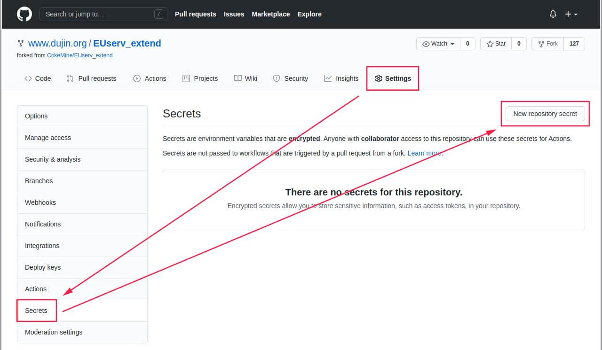Select Deploy keys in the settings sidebar
The image size is (602, 350).
point(43,267)
